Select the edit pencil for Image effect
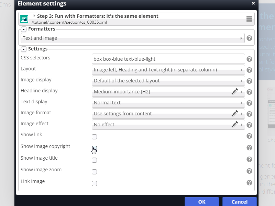The width and height of the screenshot is (275, 206). [235, 125]
